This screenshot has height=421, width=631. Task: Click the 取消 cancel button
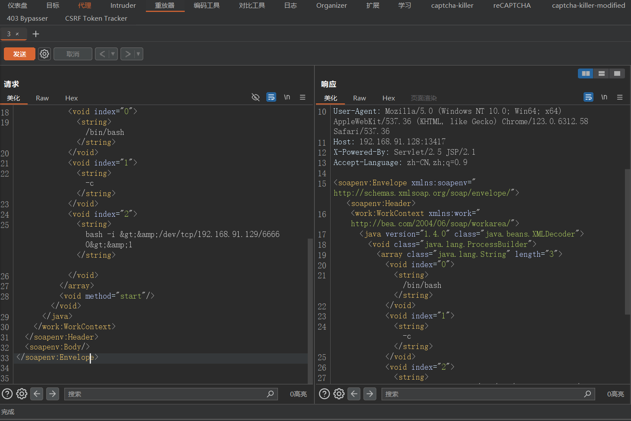(x=73, y=54)
